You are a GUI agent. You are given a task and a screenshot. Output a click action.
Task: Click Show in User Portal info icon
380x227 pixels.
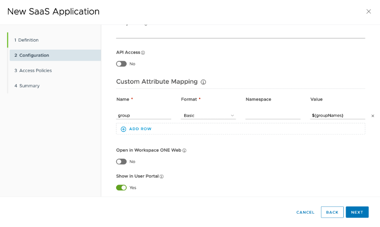point(161,177)
